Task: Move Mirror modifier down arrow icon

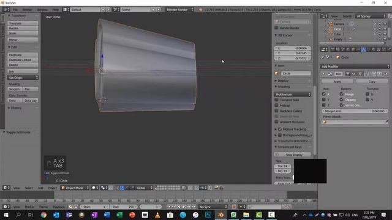Action: tap(379, 74)
